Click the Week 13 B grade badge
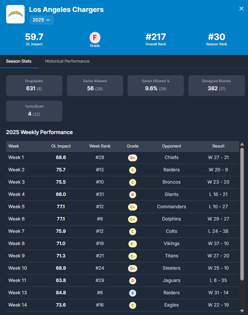Viewport: 248px width, 315px height. pyautogui.click(x=133, y=293)
